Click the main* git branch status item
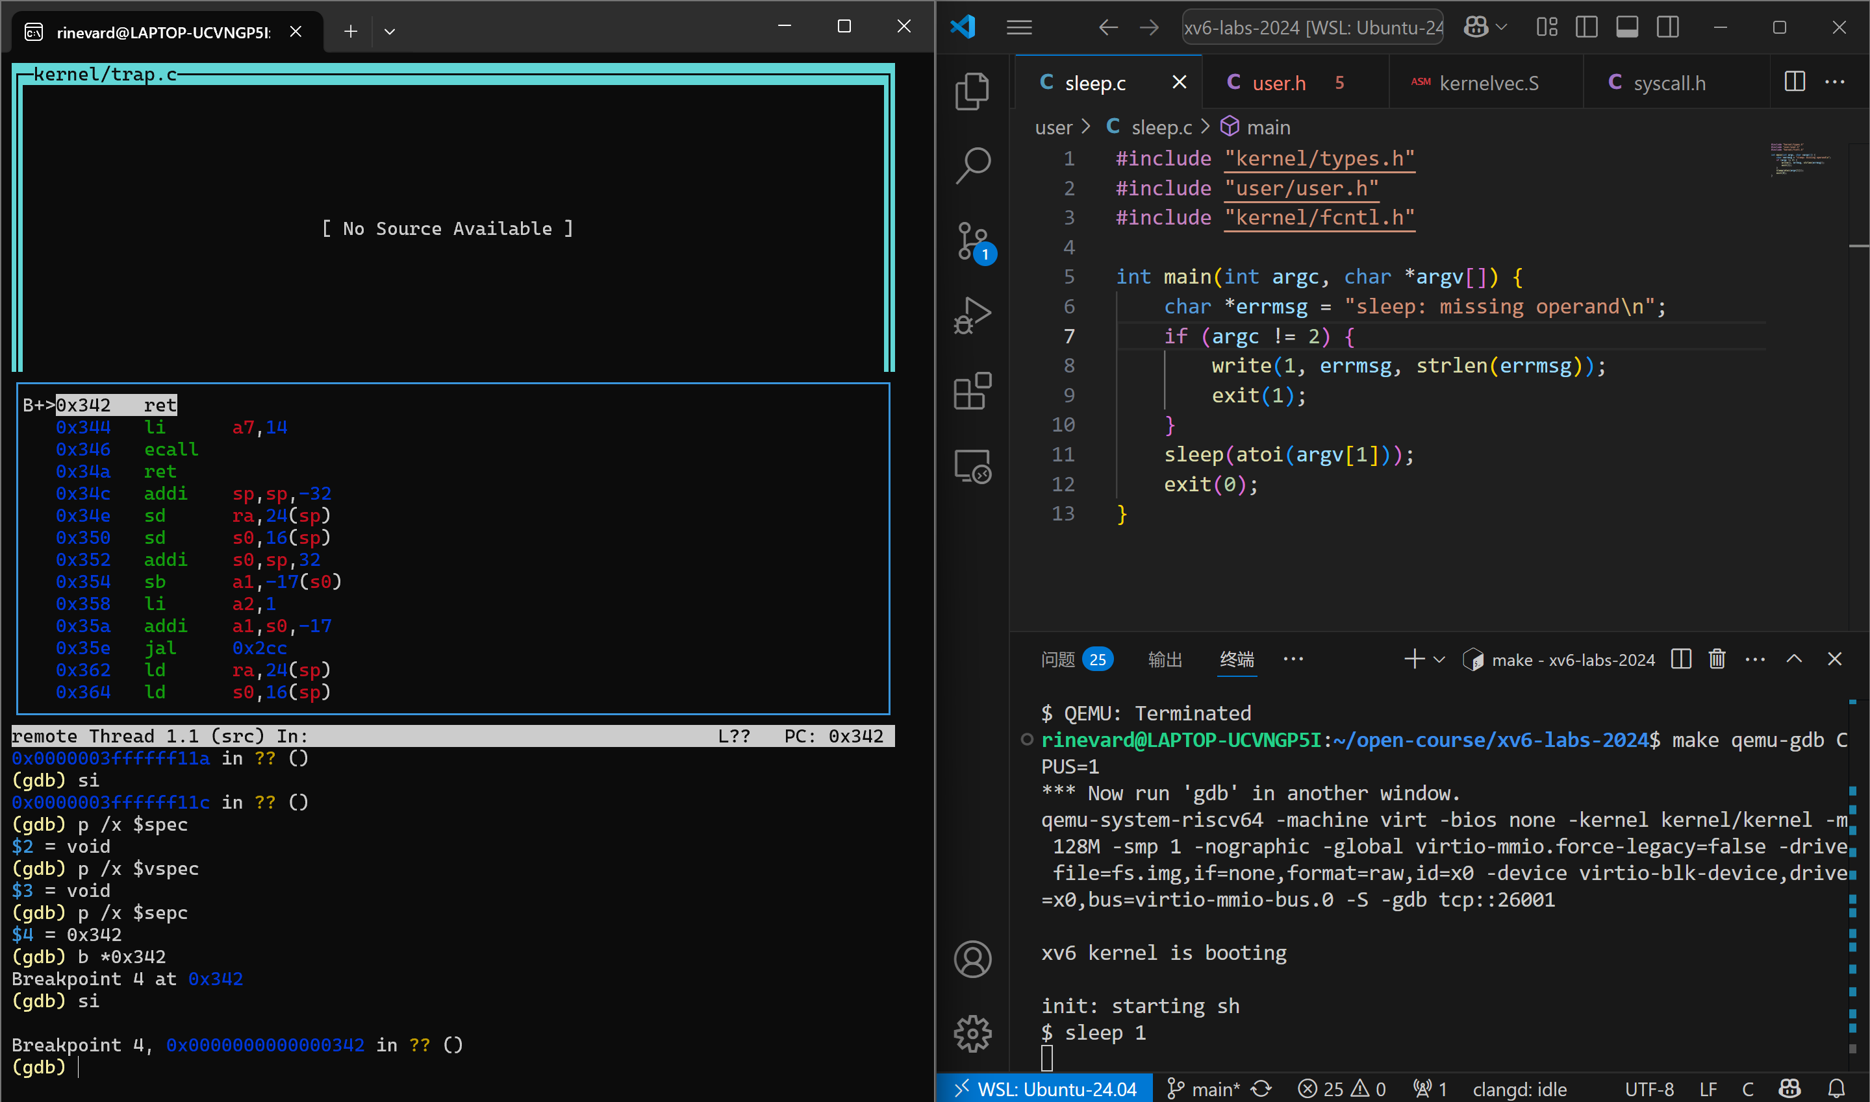This screenshot has height=1102, width=1870. point(1204,1088)
